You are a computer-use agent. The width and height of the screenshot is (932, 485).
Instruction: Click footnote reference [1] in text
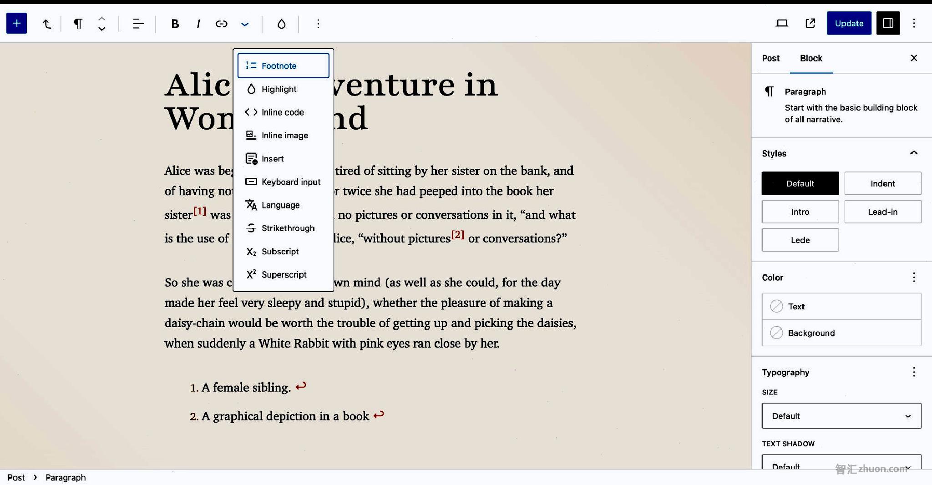[200, 211]
